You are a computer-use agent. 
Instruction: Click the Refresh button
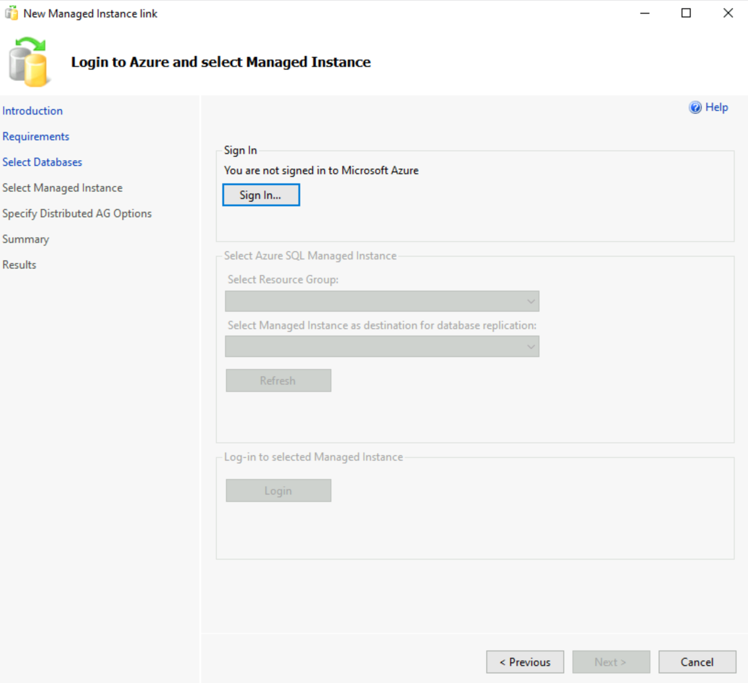[278, 380]
